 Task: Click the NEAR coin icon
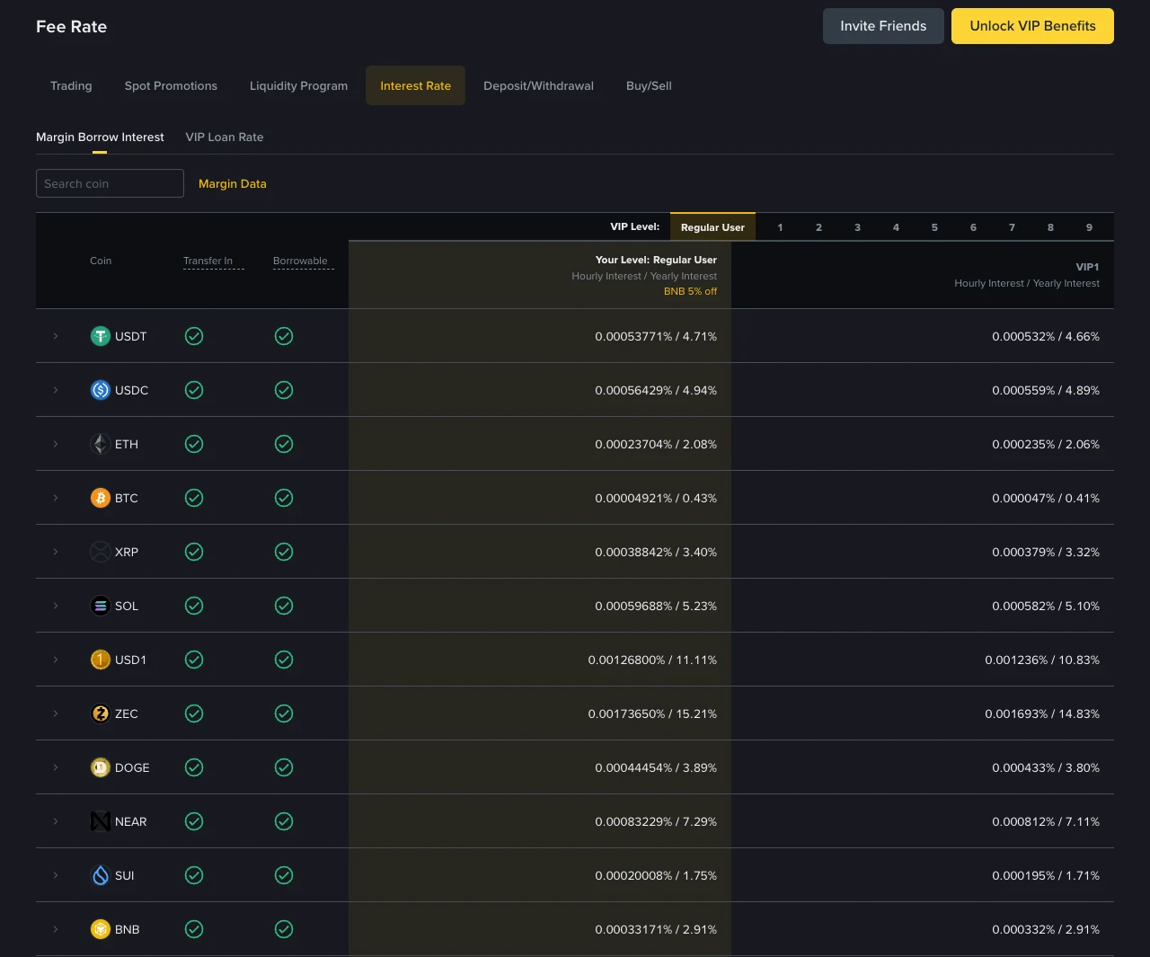(x=101, y=821)
